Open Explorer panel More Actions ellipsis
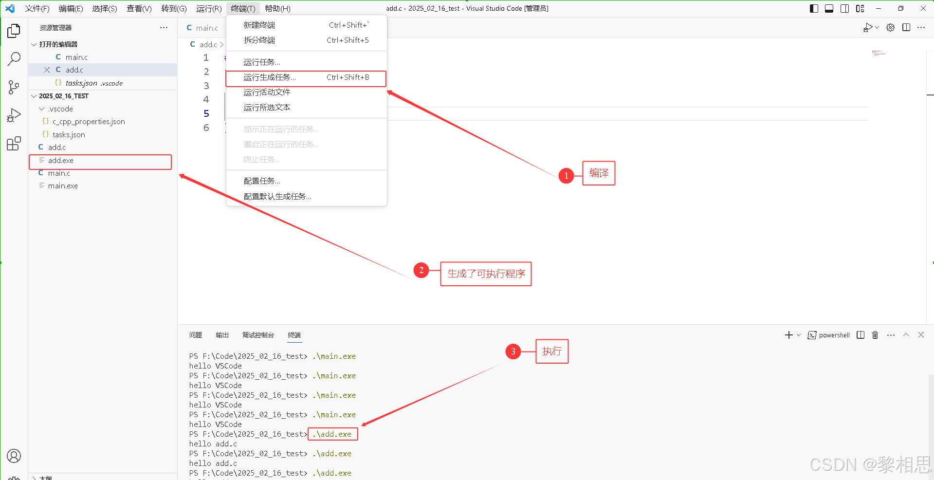 [164, 28]
